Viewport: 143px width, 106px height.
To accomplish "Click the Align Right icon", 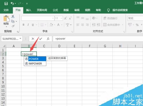I will point(87,25).
